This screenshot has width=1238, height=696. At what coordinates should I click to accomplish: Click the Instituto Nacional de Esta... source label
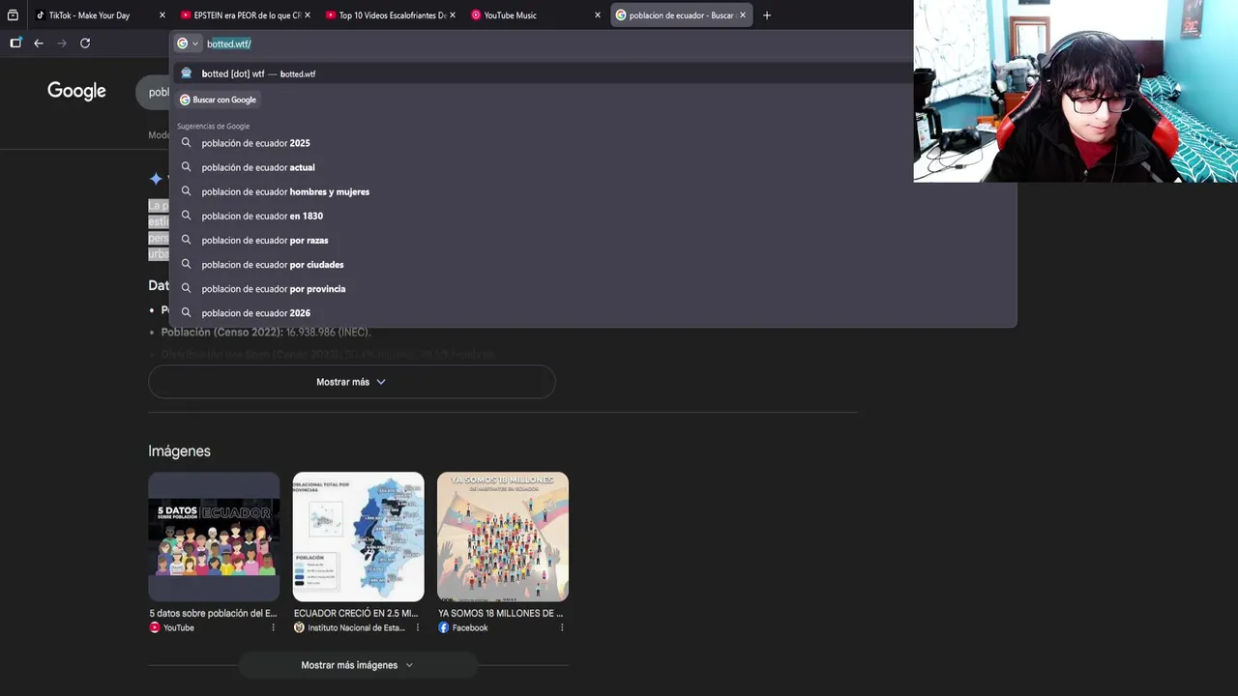[x=356, y=627]
